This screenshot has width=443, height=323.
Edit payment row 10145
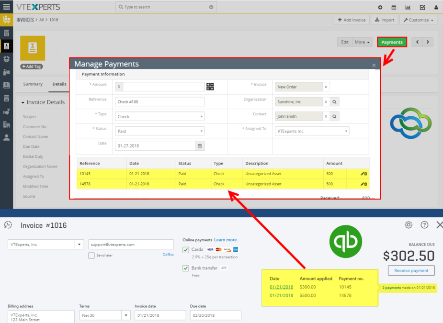pos(362,174)
